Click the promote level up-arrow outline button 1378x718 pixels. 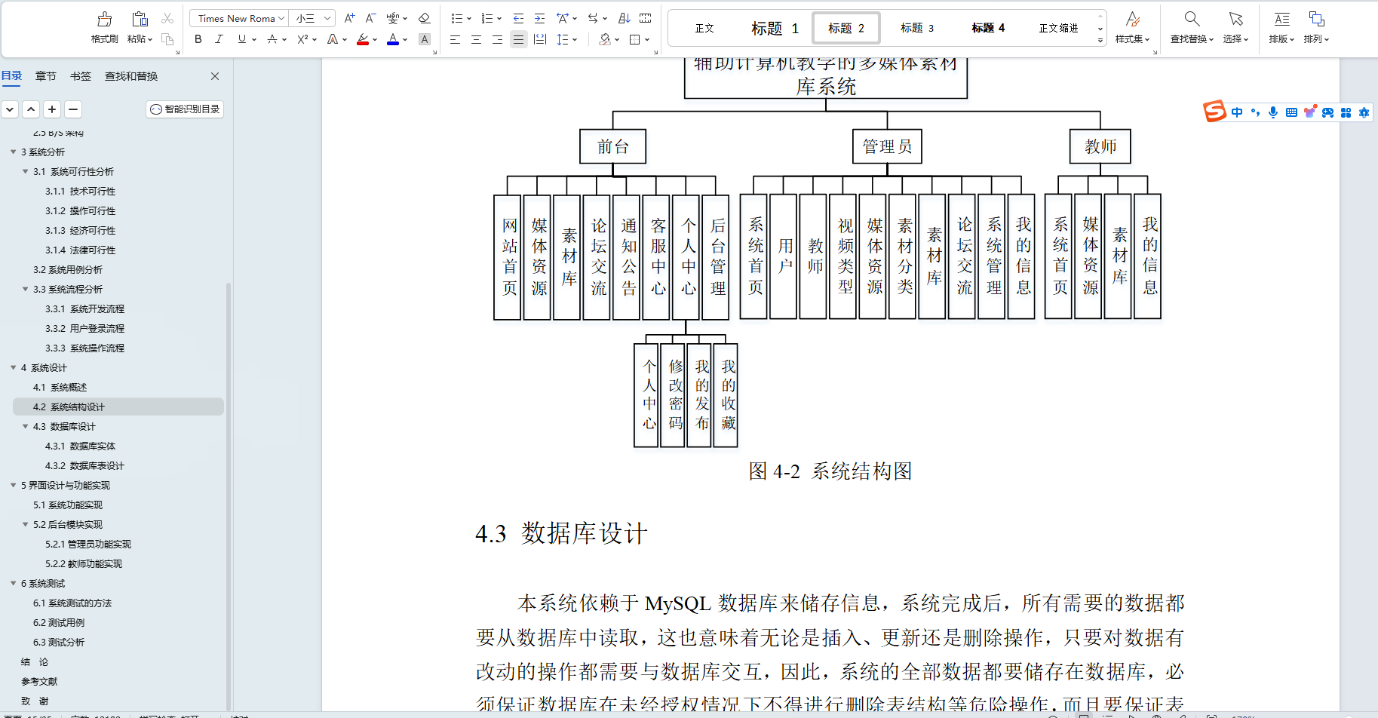31,109
